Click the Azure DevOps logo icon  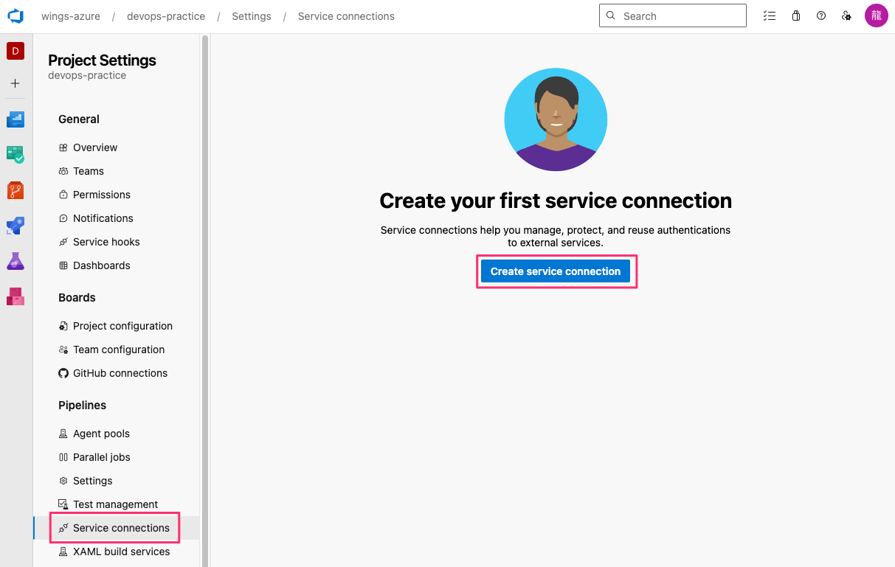coord(15,16)
